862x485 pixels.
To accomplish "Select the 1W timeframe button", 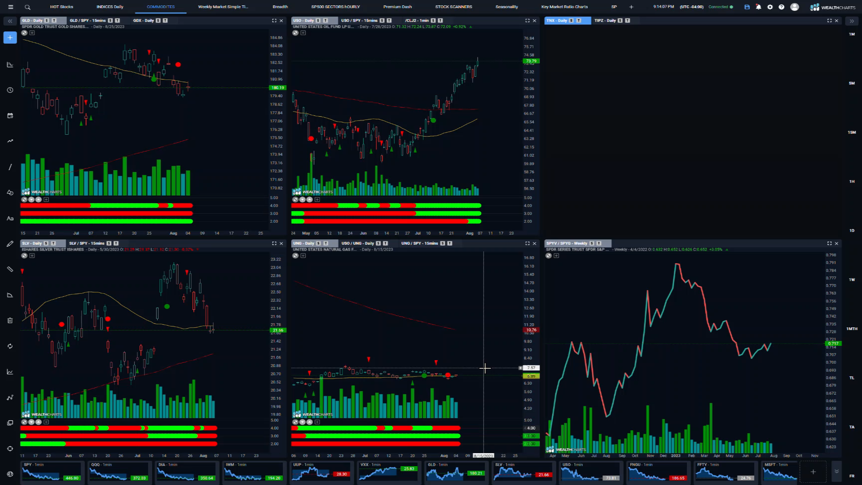I will (852, 280).
